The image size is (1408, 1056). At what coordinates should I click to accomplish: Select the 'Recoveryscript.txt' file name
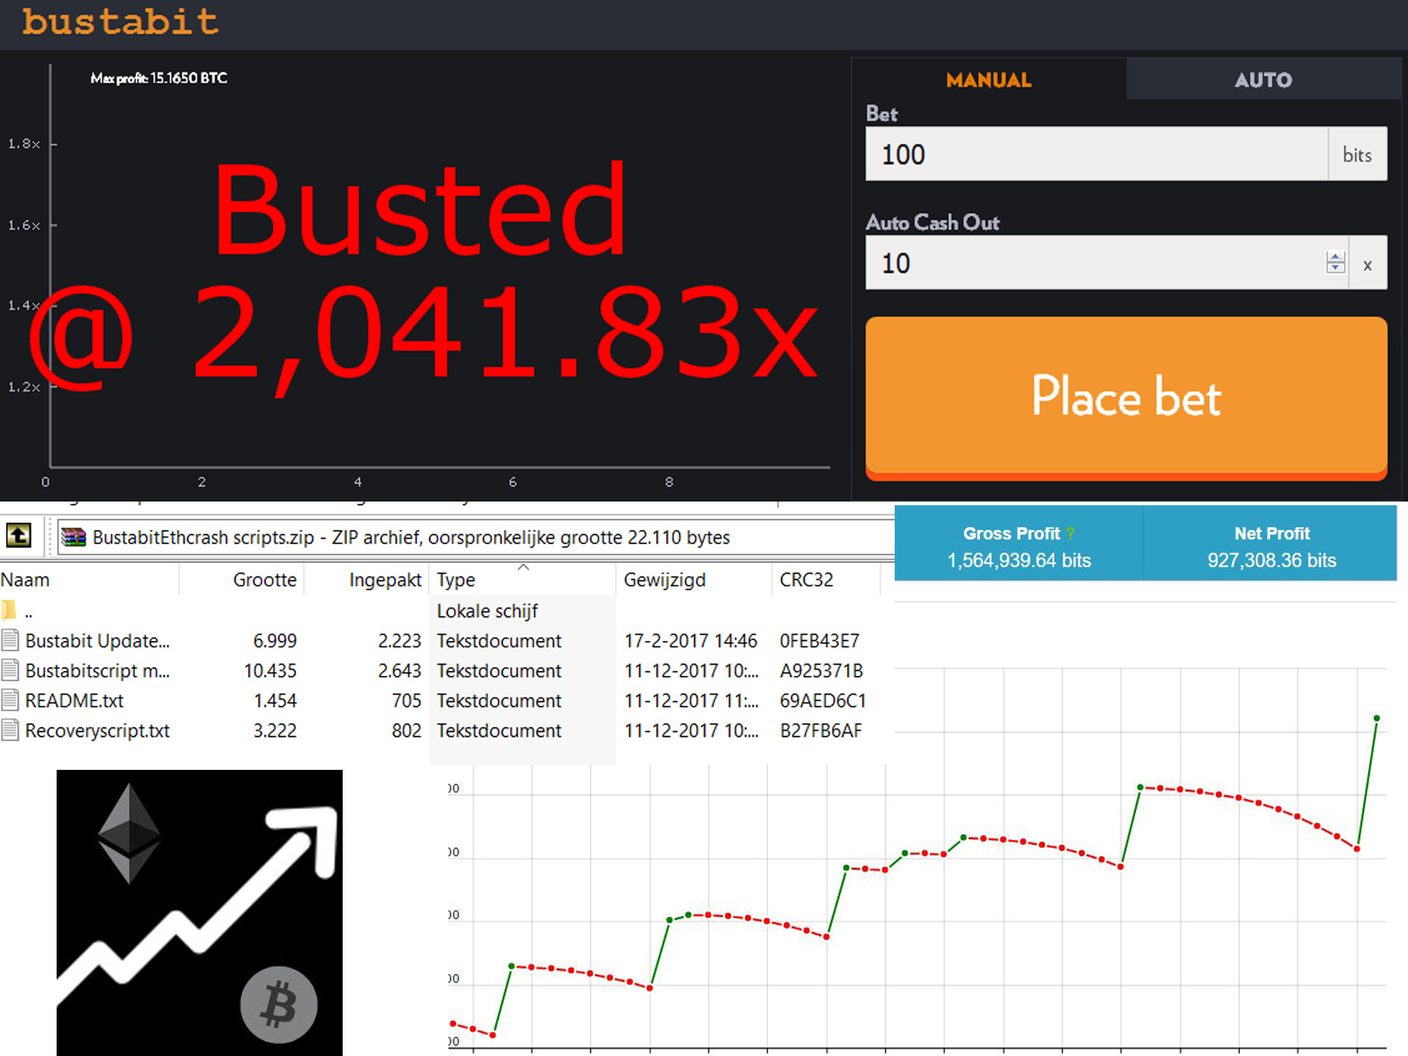[x=98, y=730]
